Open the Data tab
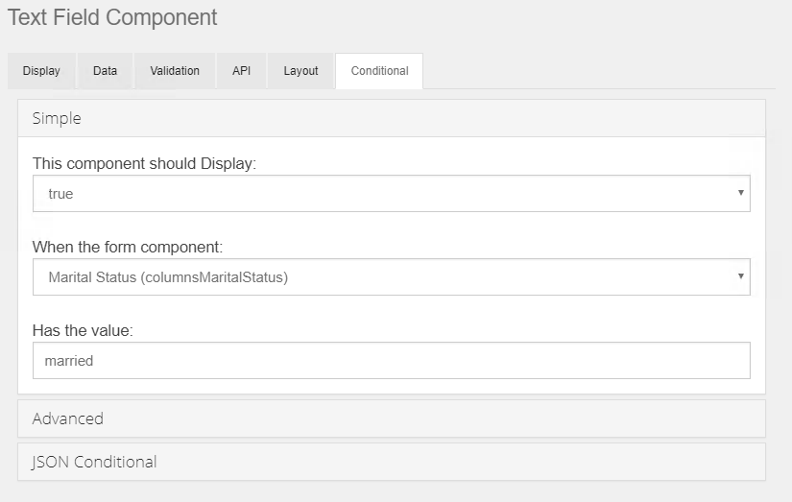The height and width of the screenshot is (502, 792). click(x=106, y=71)
